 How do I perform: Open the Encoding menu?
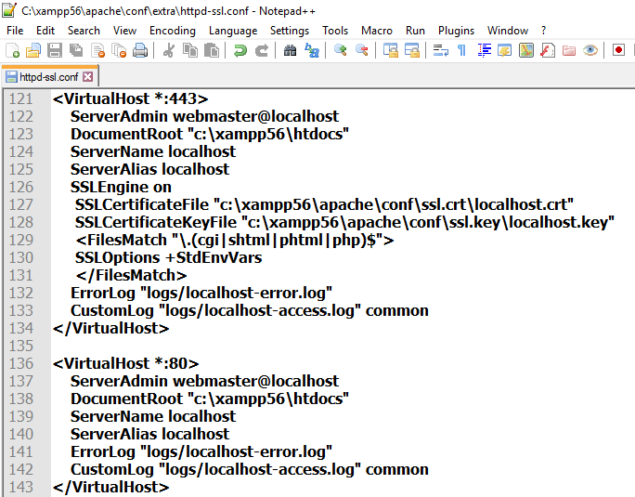tap(173, 31)
